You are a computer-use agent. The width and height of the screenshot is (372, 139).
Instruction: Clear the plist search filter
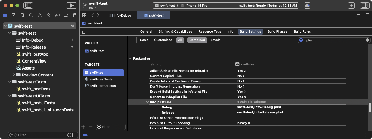367,40
